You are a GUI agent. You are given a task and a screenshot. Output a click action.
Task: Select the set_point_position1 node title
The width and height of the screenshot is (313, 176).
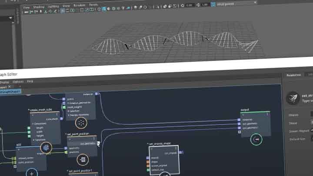tap(80, 171)
